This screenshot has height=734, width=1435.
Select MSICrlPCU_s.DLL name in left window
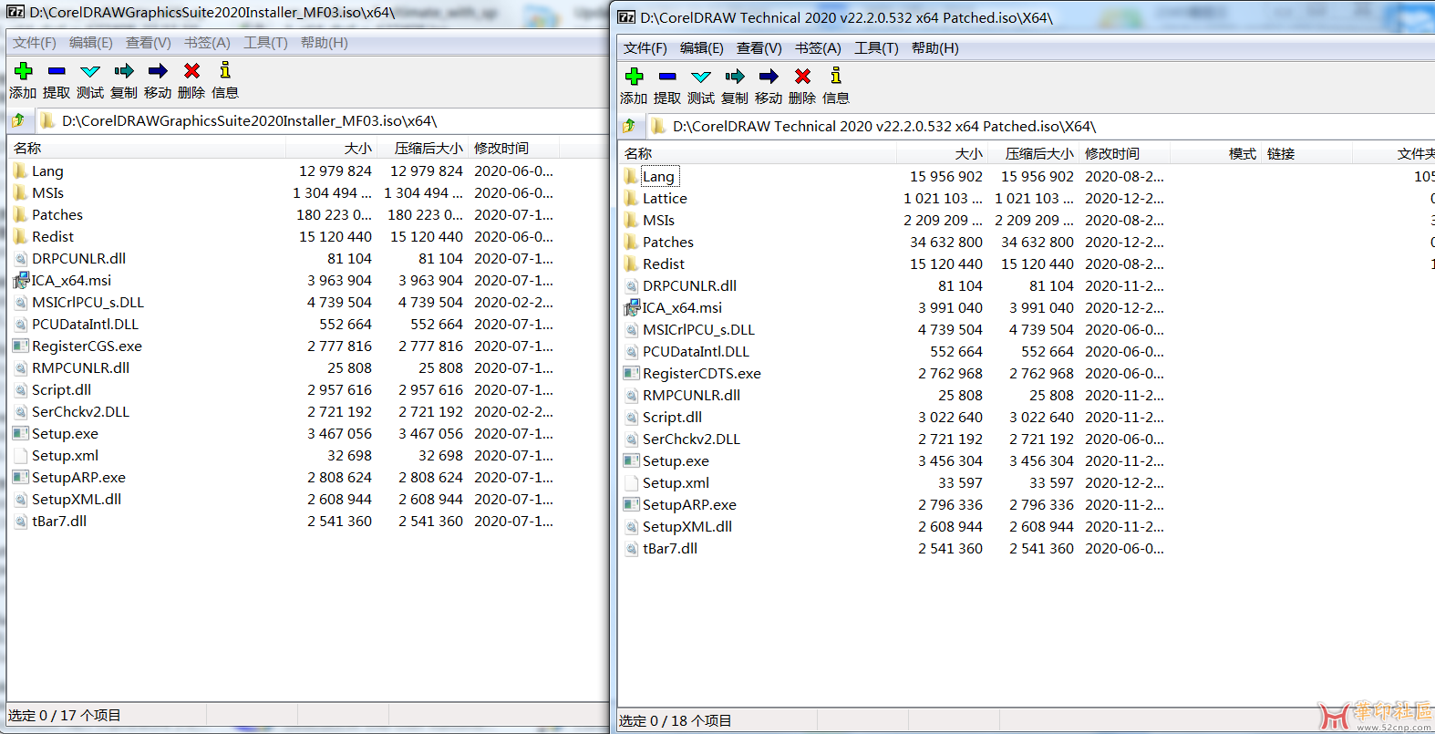pyautogui.click(x=88, y=302)
